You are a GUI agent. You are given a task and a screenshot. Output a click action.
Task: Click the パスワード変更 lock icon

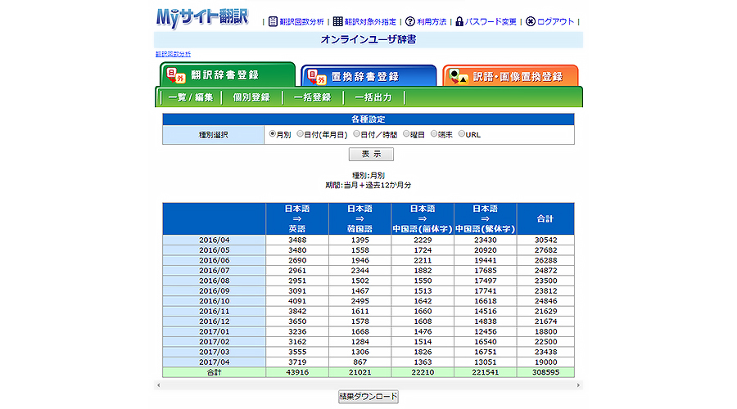(x=459, y=21)
